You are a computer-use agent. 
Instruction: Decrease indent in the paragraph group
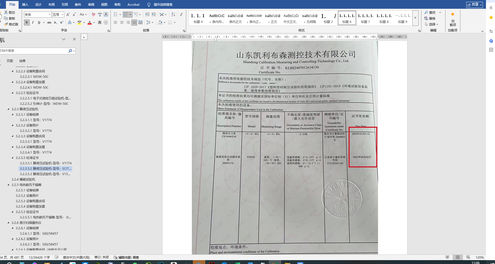coord(147,15)
